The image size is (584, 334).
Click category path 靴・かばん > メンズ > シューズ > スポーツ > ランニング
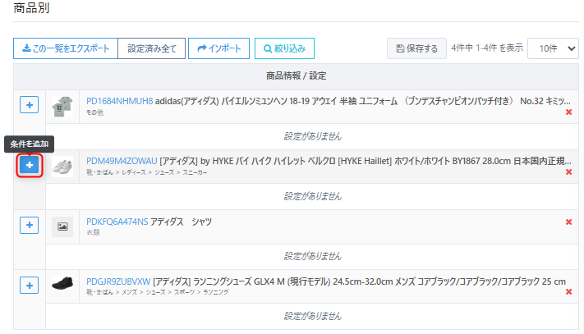[158, 292]
